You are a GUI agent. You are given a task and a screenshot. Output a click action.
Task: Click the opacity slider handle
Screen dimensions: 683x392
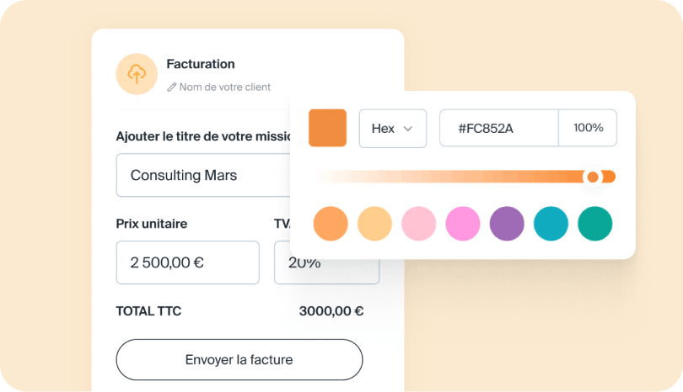pyautogui.click(x=593, y=177)
